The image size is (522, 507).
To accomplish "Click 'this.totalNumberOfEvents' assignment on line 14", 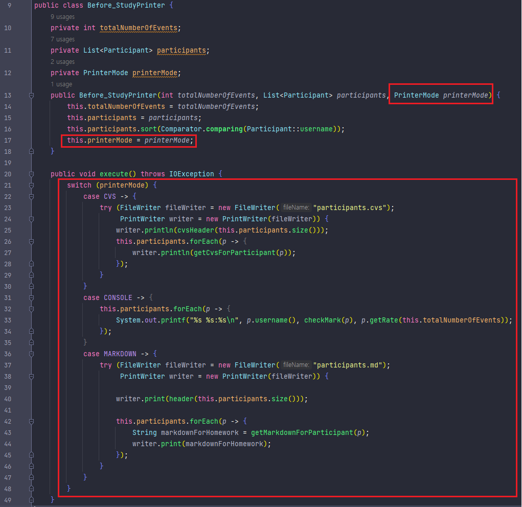I will pos(116,106).
